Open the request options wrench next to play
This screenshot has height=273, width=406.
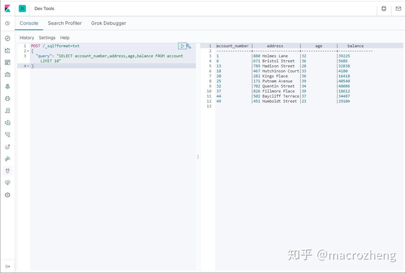tap(189, 46)
